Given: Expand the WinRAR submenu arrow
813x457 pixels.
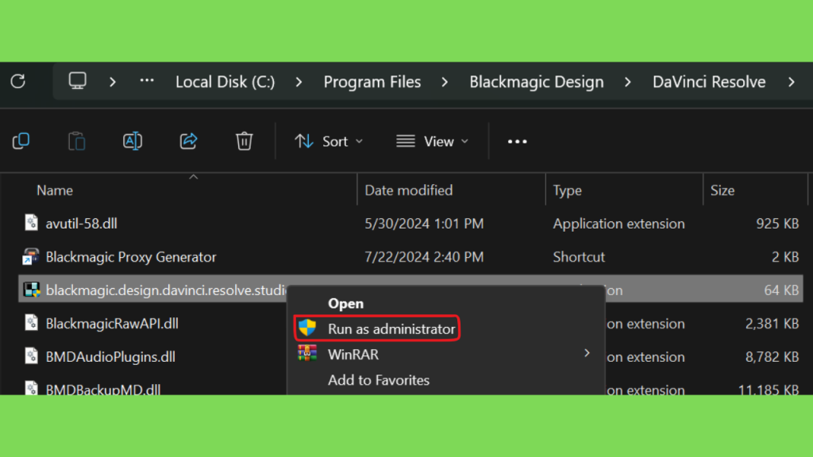Looking at the screenshot, I should (587, 353).
